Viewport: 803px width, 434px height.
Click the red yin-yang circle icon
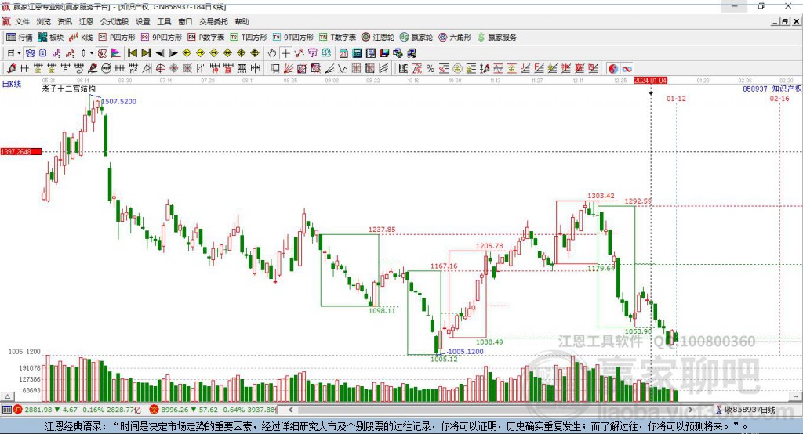coord(613,69)
